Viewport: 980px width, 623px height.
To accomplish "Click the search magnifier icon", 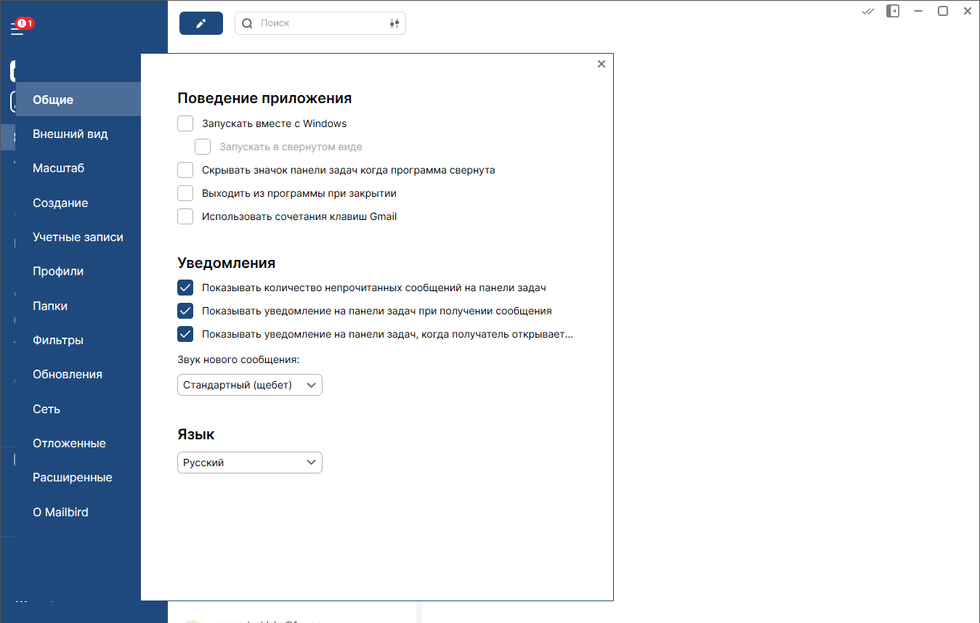I will click(247, 23).
